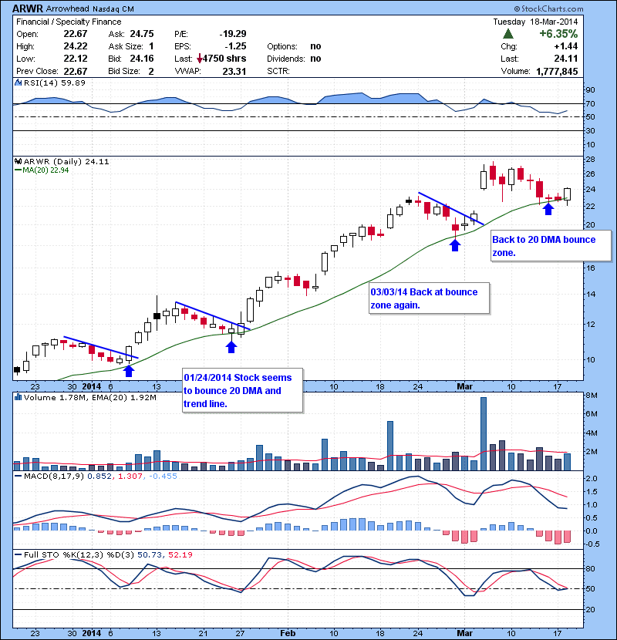617x640 pixels.
Task: Click the +6.35% percent change
Action: (558, 33)
